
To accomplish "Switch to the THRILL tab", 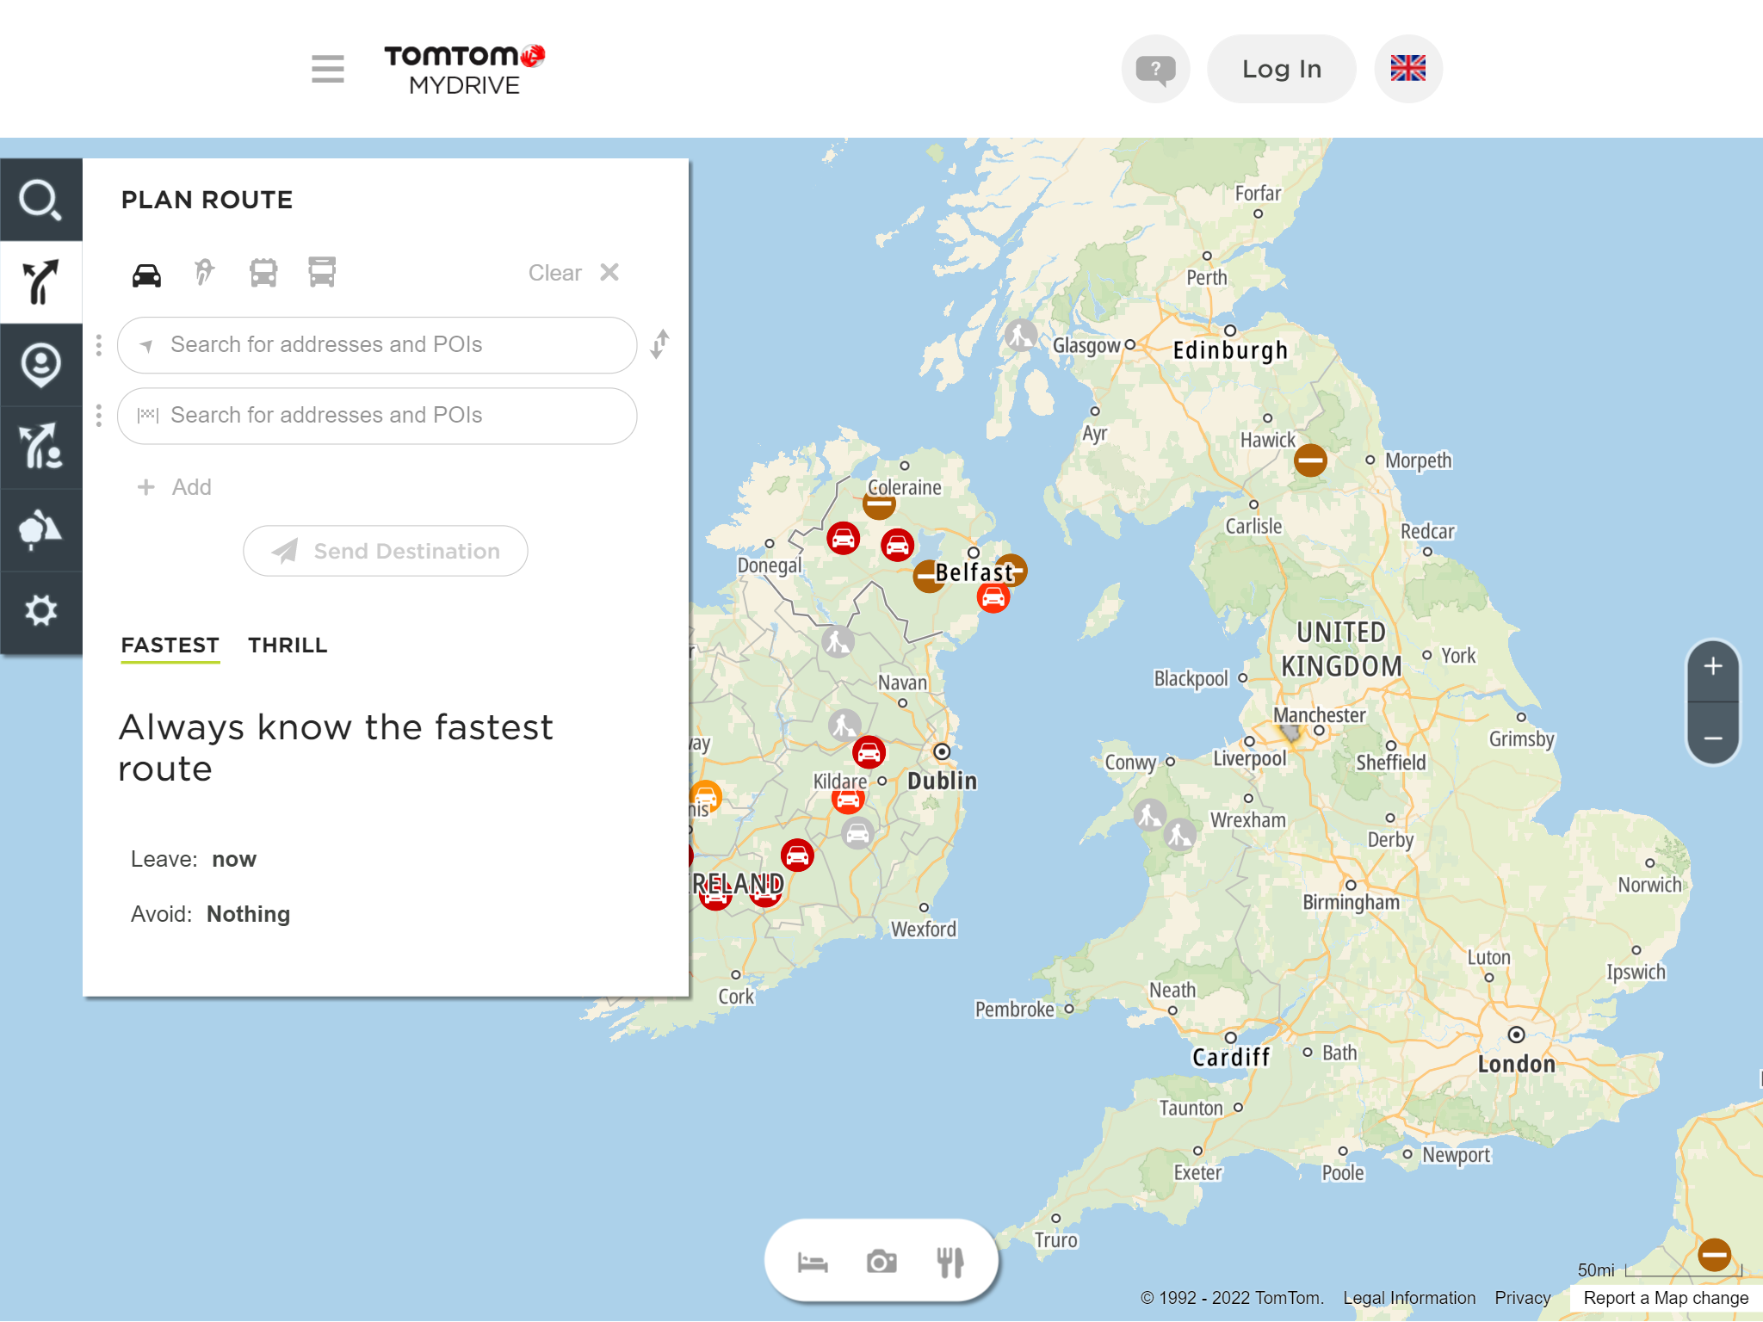I will [x=288, y=646].
